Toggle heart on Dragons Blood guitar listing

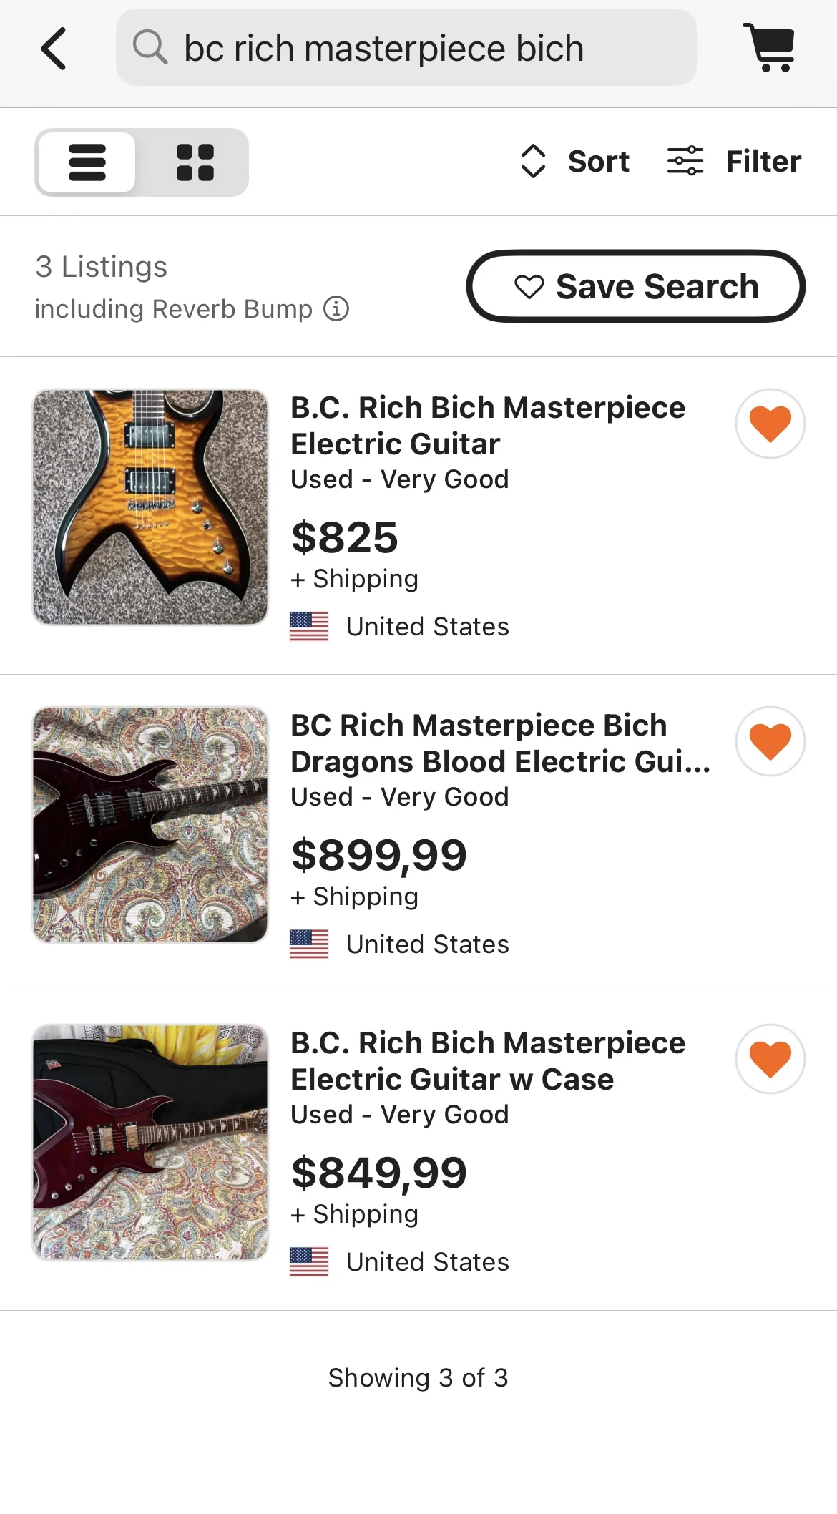[x=770, y=741]
